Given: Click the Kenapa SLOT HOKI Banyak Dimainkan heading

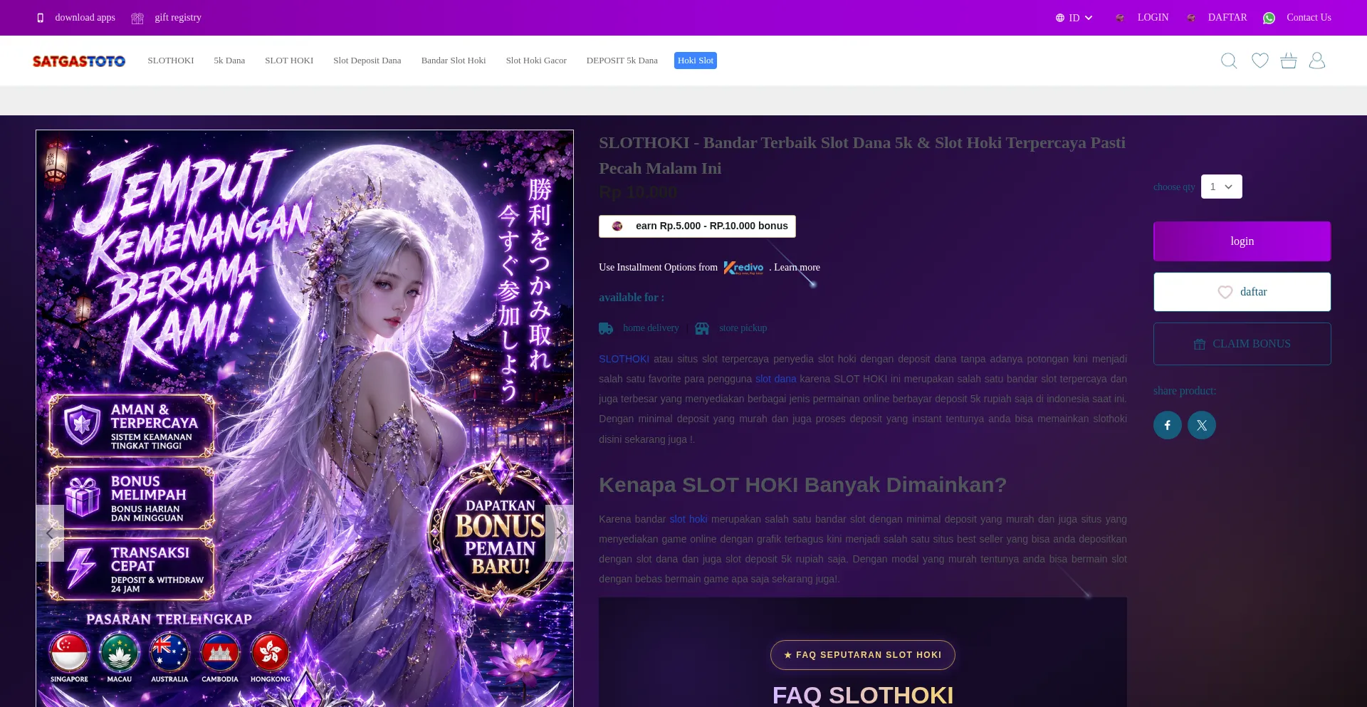Looking at the screenshot, I should coord(802,485).
